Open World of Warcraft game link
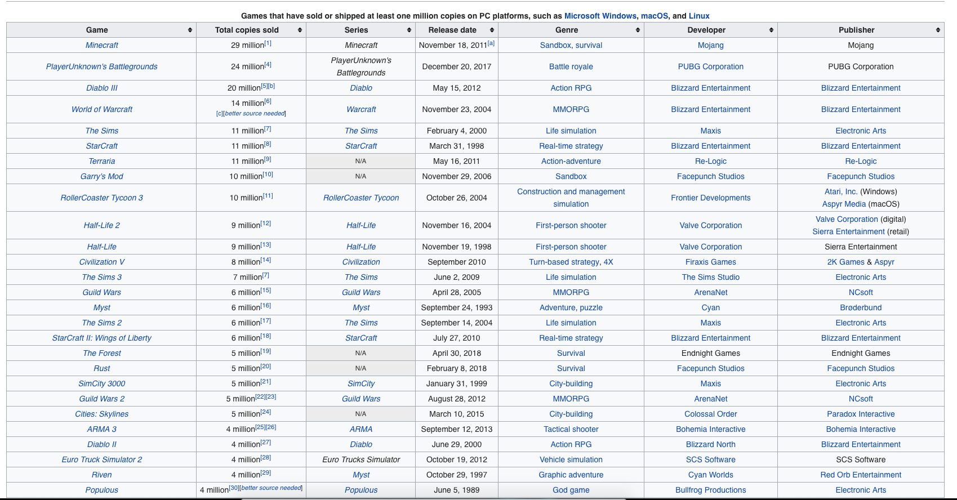Viewport: 957px width, 500px height. pos(102,109)
